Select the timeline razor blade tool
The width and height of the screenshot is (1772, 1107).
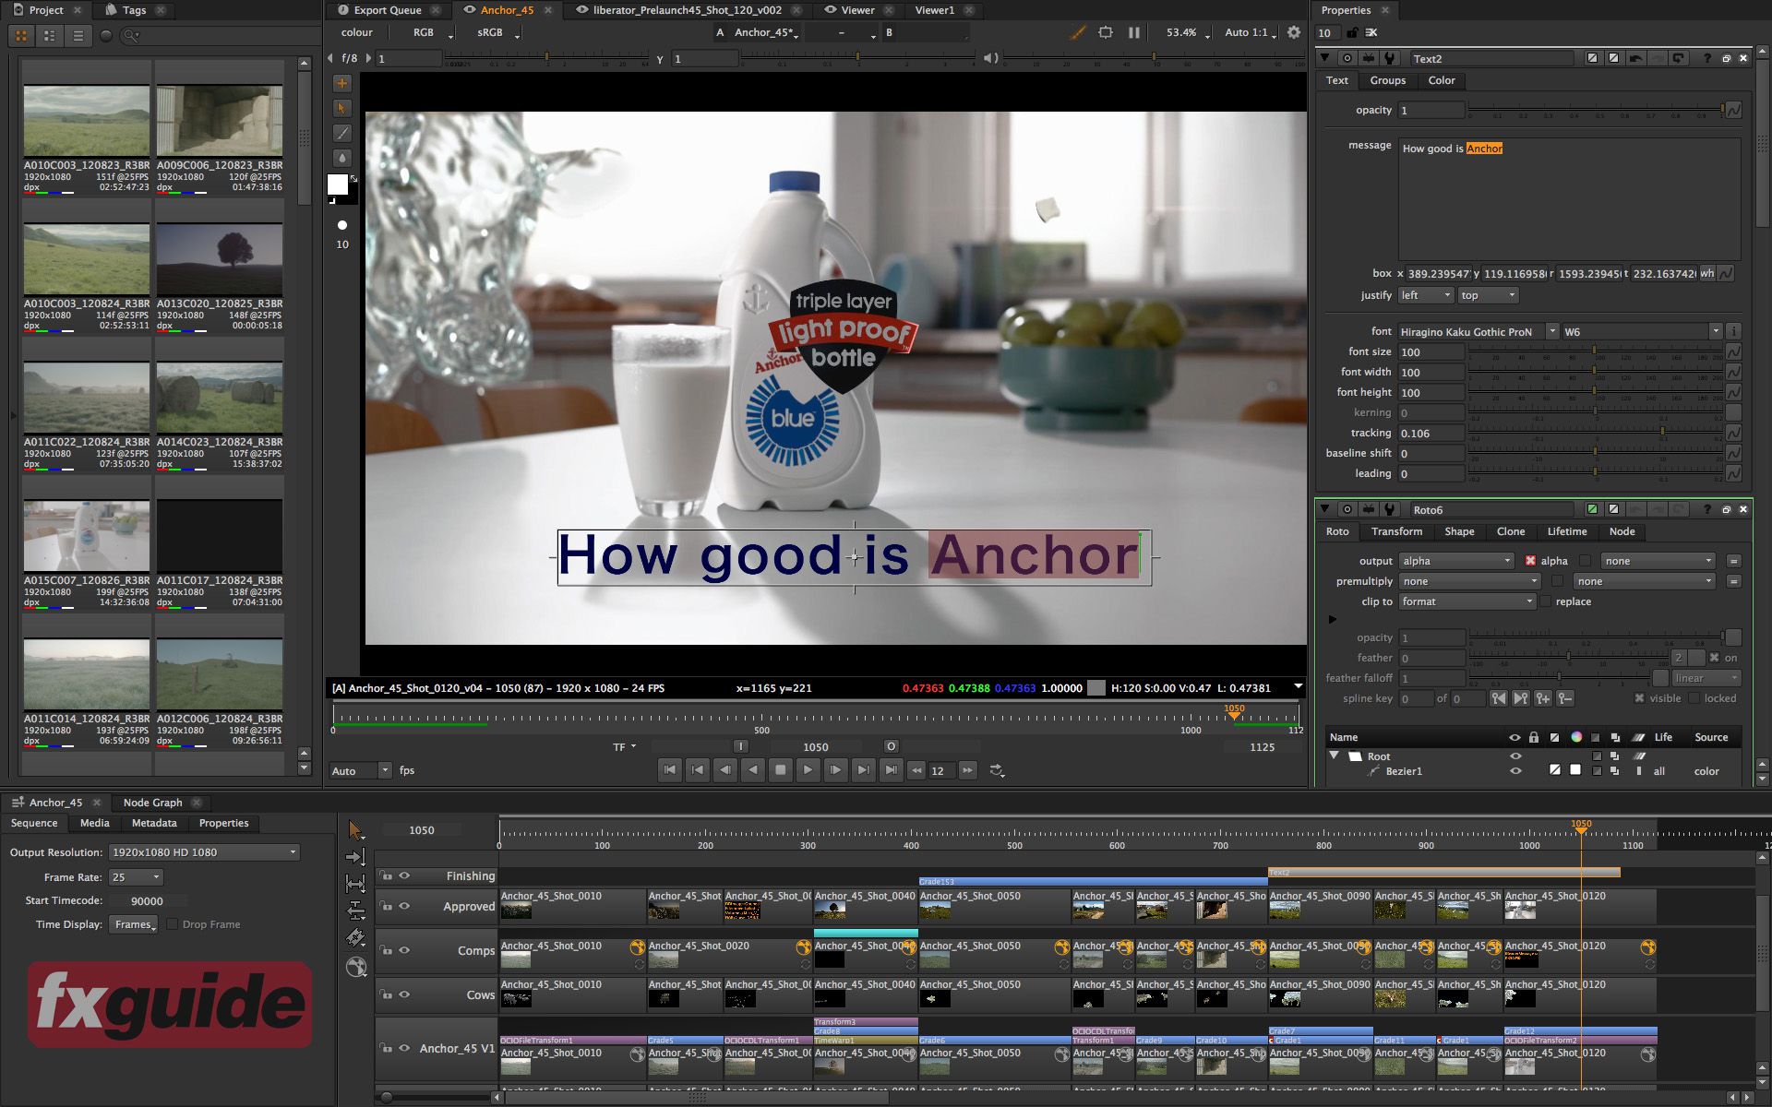356,938
